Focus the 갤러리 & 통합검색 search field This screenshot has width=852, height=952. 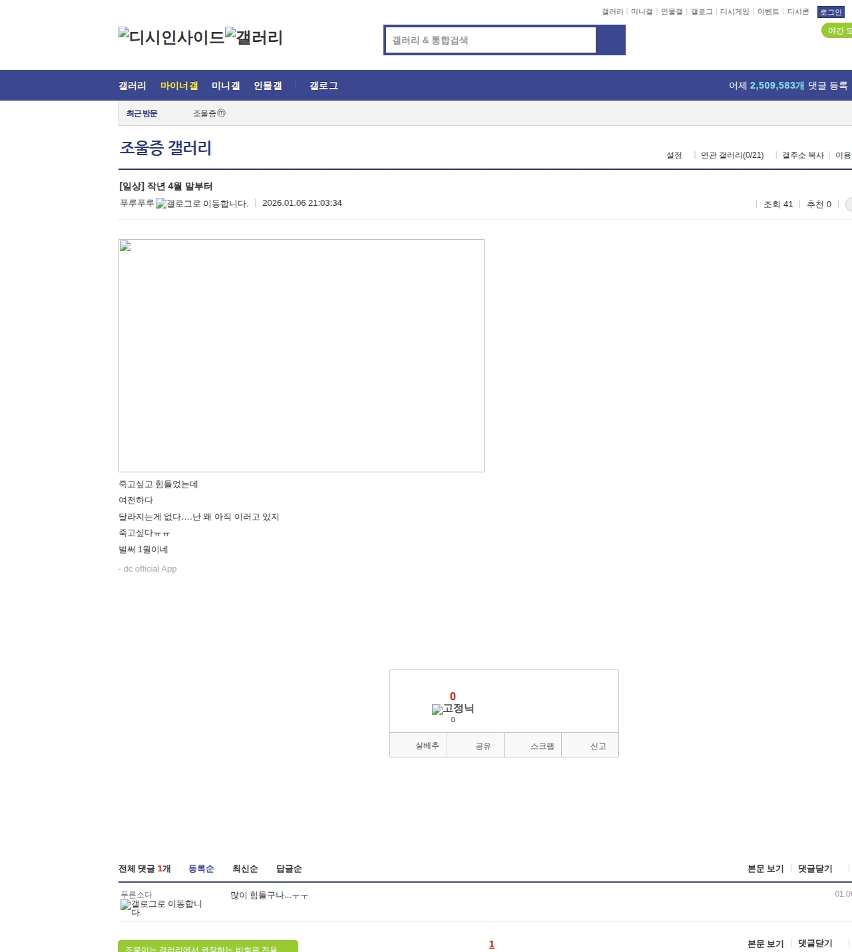pyautogui.click(x=491, y=40)
